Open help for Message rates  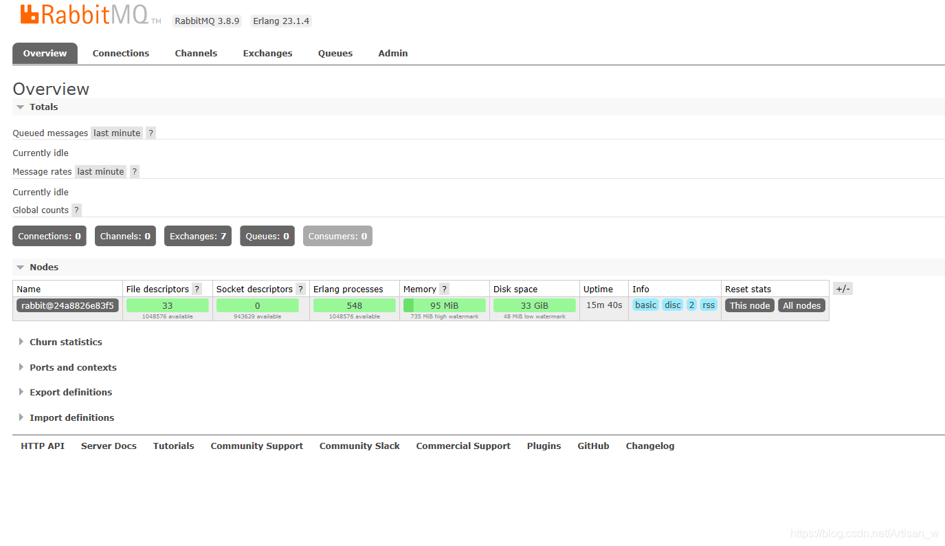[135, 172]
